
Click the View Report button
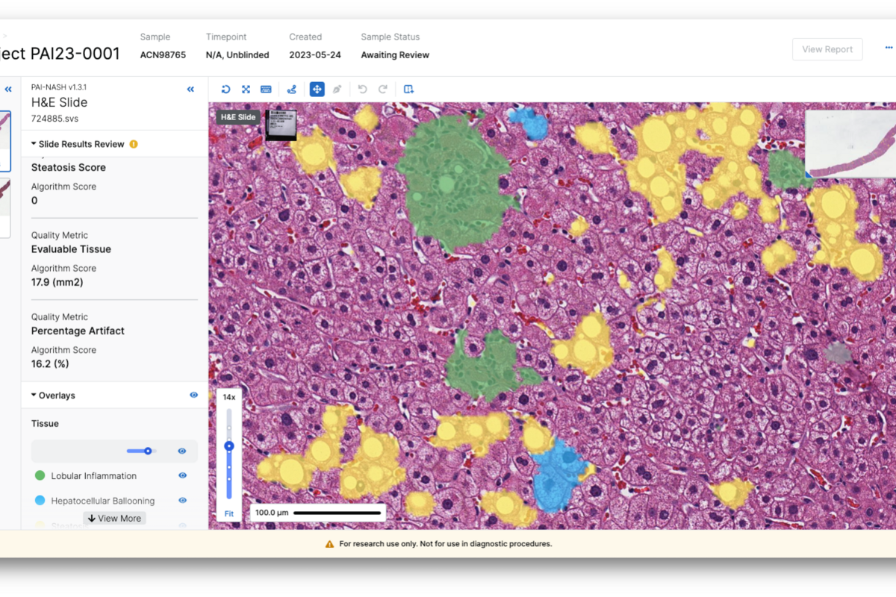(827, 49)
